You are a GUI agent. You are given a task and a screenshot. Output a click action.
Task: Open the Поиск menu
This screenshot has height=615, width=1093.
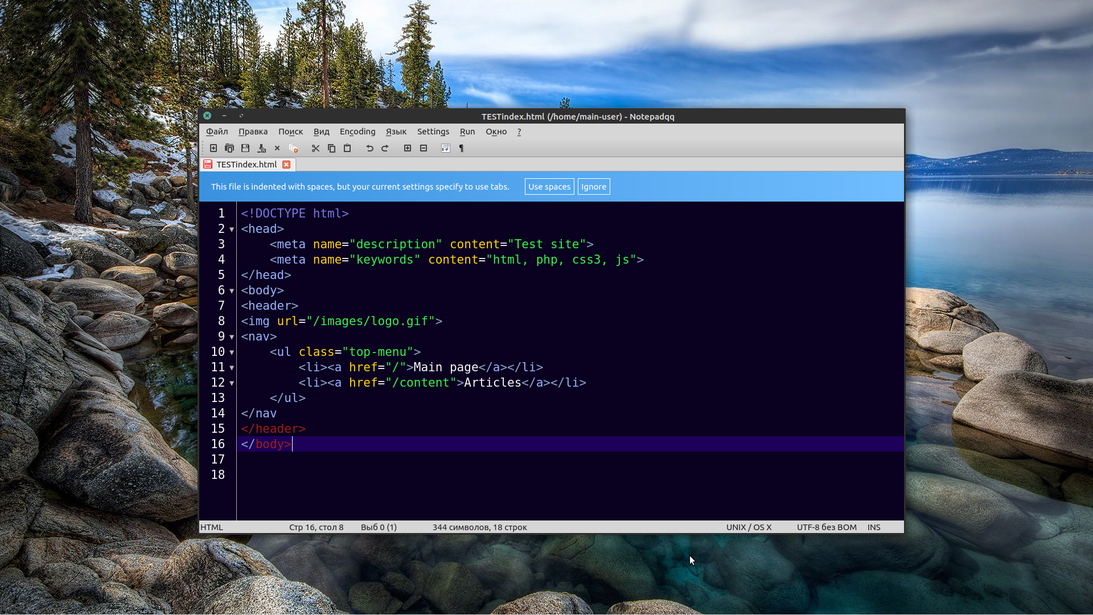290,132
